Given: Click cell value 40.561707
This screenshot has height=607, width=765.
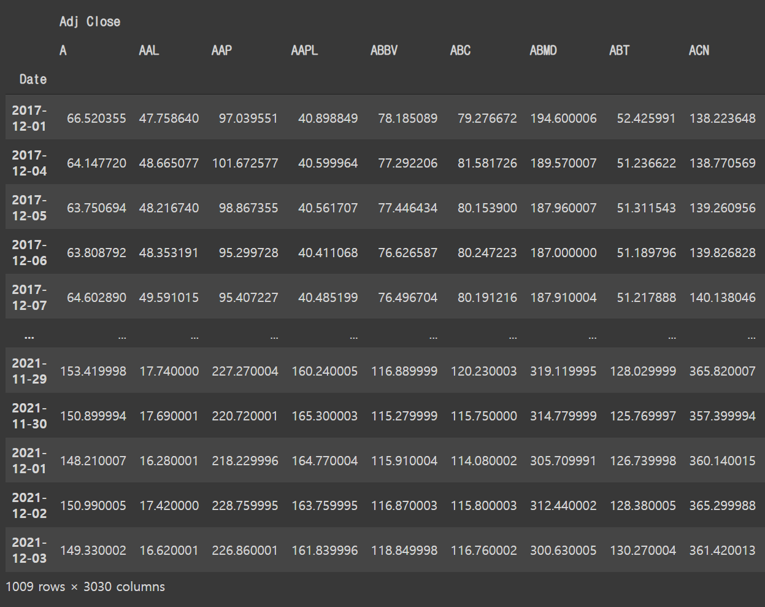Looking at the screenshot, I should [x=328, y=208].
